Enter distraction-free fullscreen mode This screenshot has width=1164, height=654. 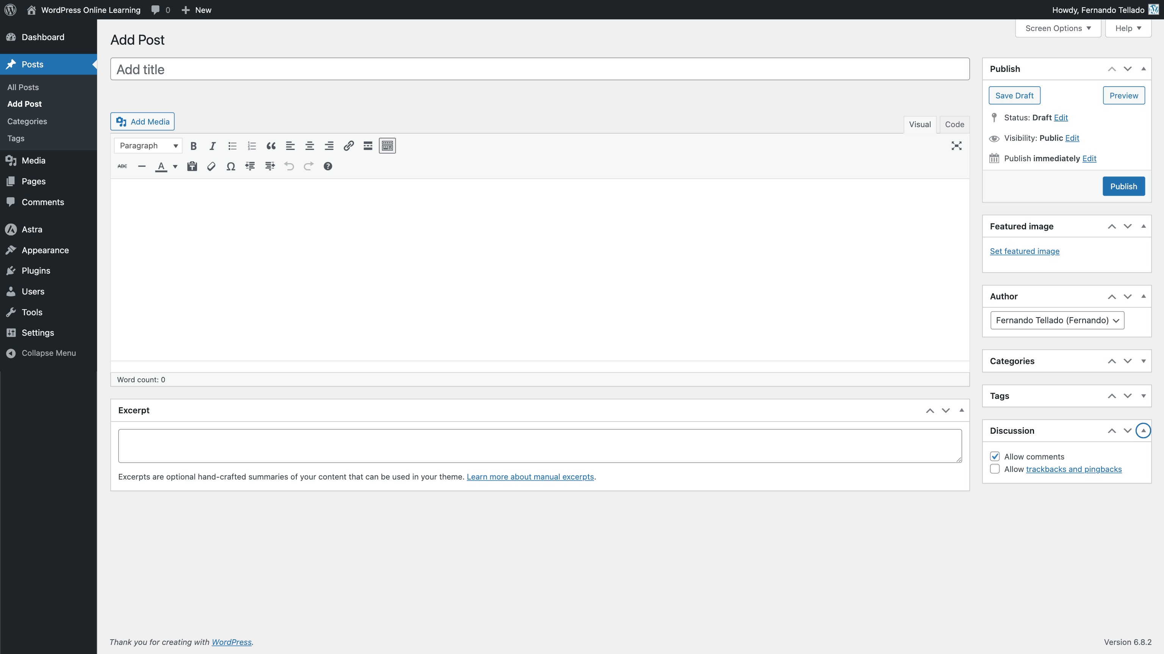(x=957, y=145)
